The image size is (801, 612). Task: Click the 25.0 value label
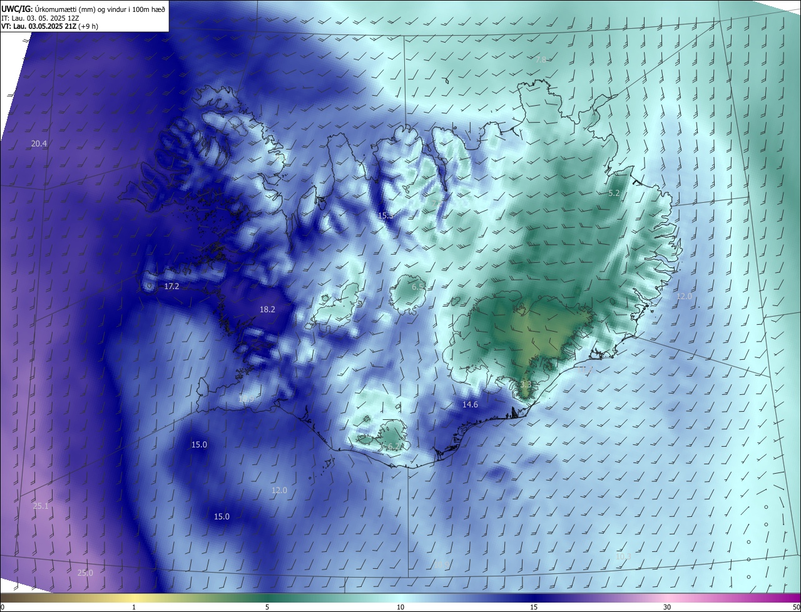[85, 573]
